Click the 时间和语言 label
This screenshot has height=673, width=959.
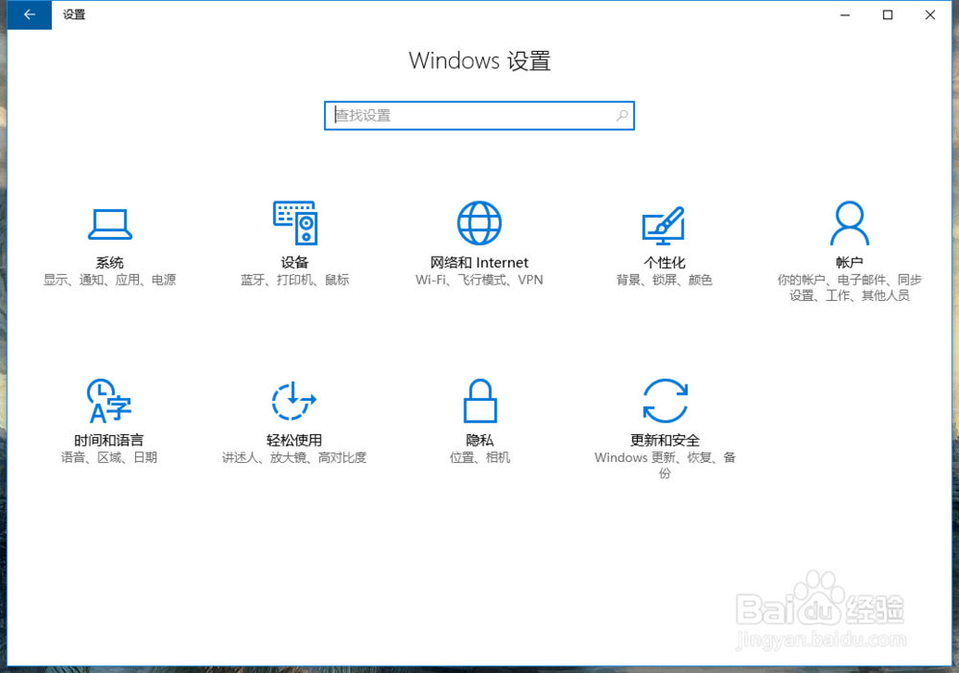point(109,440)
